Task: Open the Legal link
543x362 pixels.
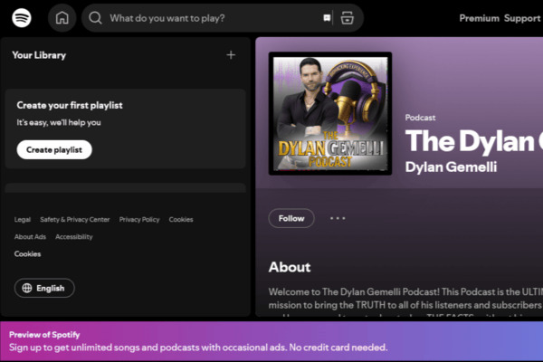Action: click(23, 219)
